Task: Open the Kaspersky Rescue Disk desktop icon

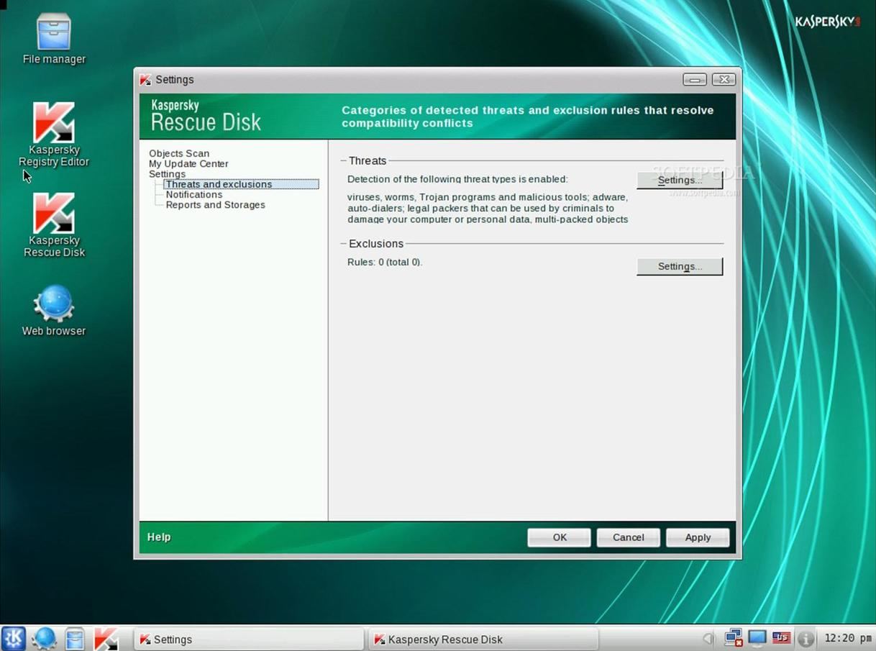Action: tap(54, 225)
